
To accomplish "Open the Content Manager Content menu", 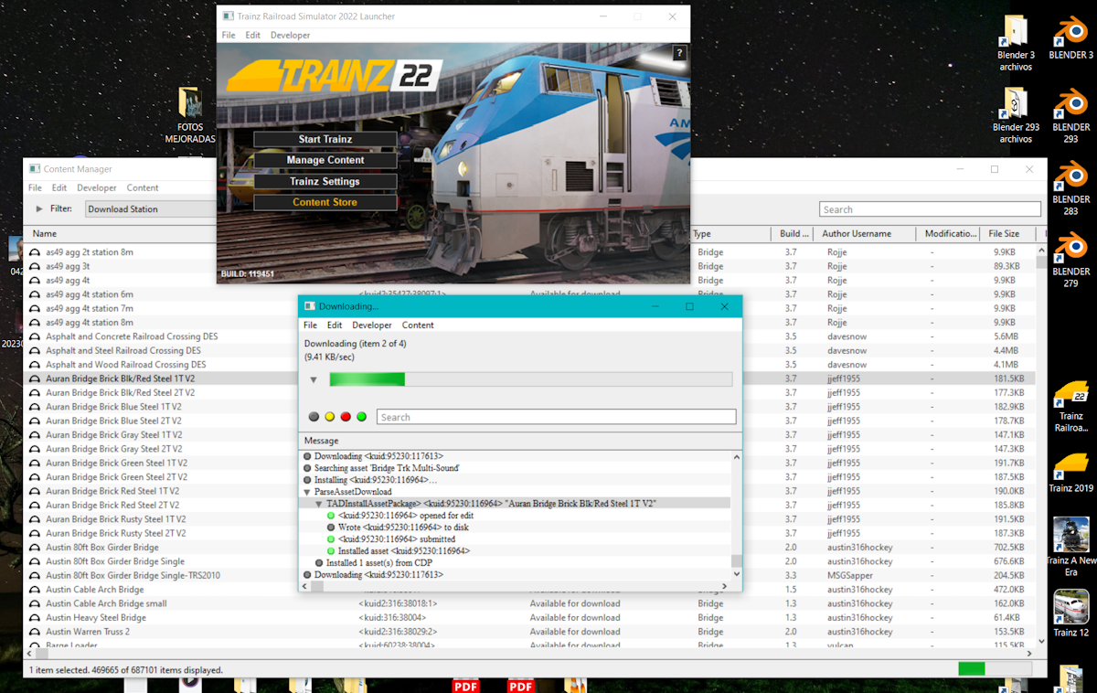I will [x=143, y=188].
